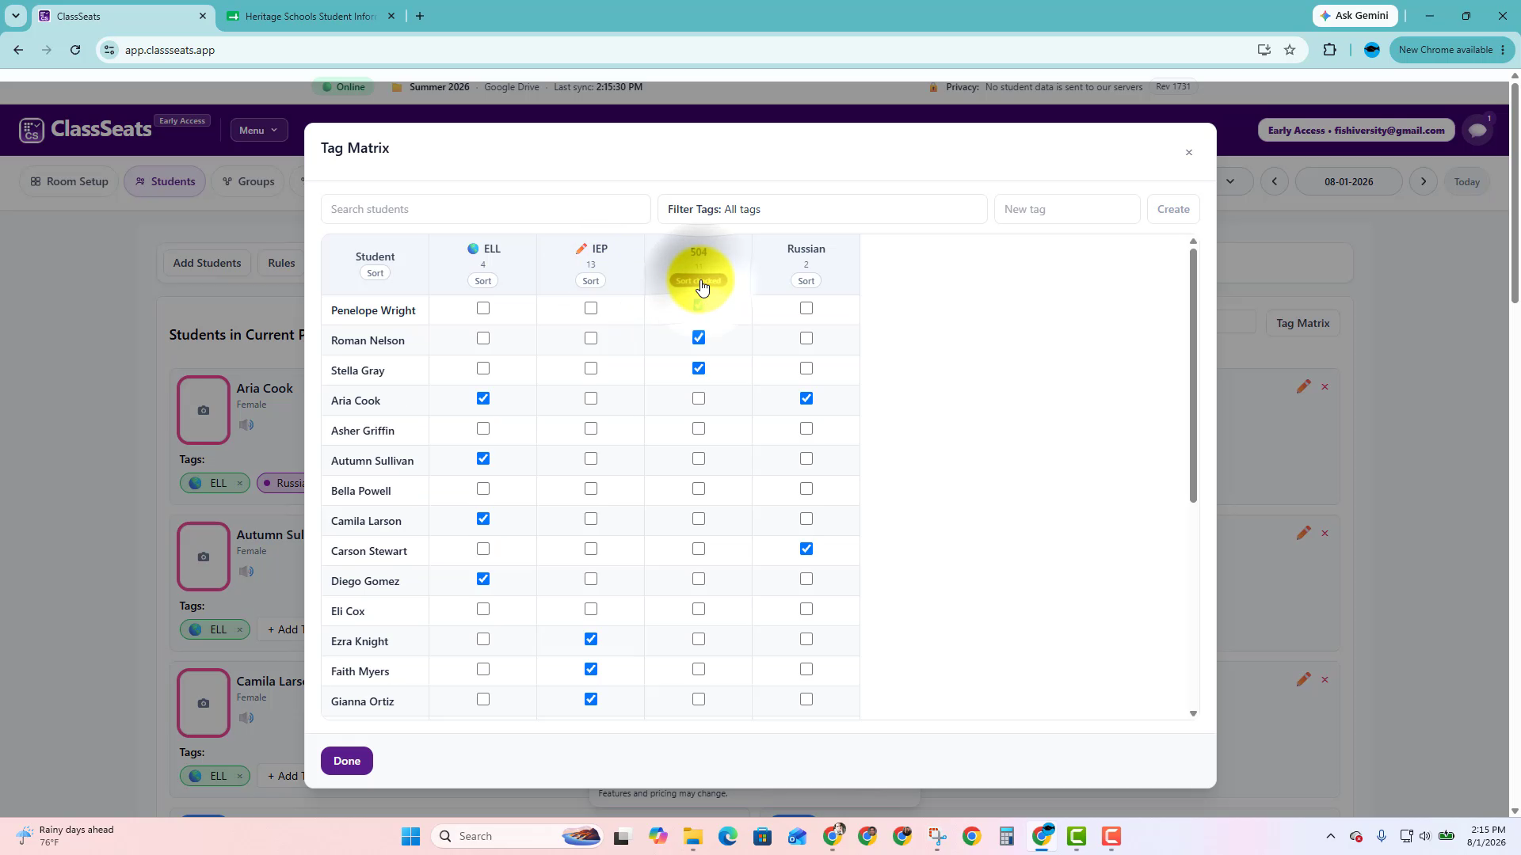Uncheck the IEP box for Ezra Knight
1521x855 pixels.
coord(591,639)
